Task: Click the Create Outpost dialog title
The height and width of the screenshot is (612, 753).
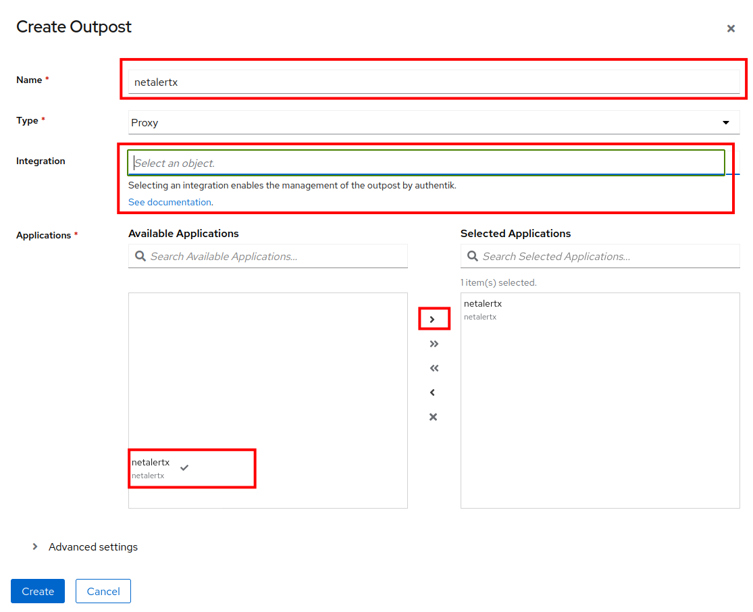Action: pyautogui.click(x=74, y=27)
